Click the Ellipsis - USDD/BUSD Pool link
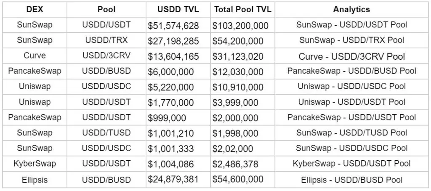431x191 pixels. pos(351,180)
